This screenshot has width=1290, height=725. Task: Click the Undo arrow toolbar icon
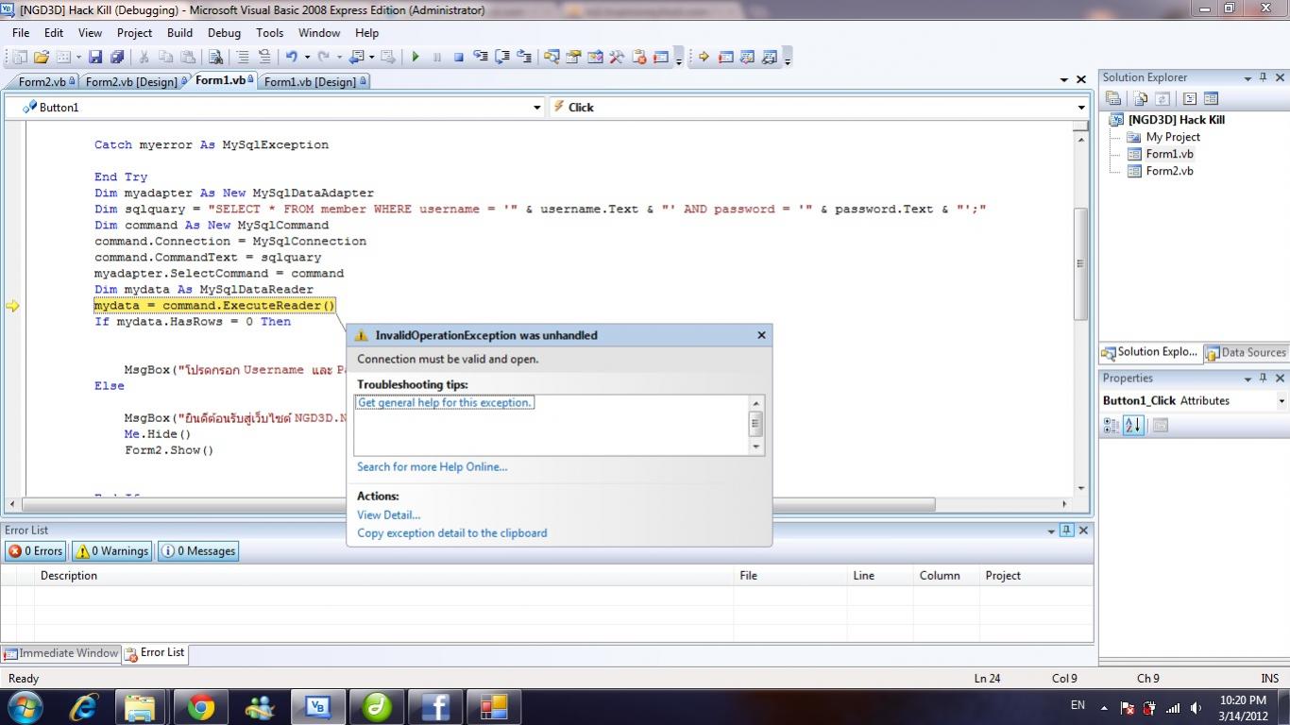pos(292,57)
